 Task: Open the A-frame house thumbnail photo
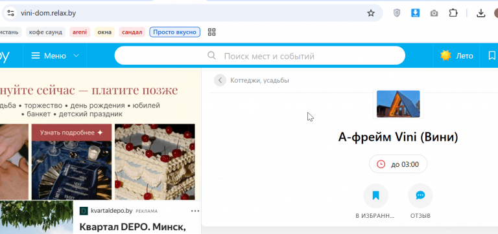[x=398, y=104]
